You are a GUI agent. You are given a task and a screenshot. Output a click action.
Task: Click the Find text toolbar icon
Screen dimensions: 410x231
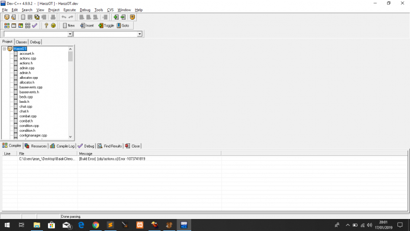[x=81, y=17]
